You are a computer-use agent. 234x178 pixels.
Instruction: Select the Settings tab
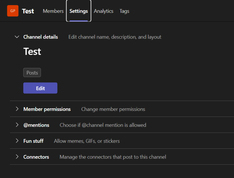tap(78, 11)
